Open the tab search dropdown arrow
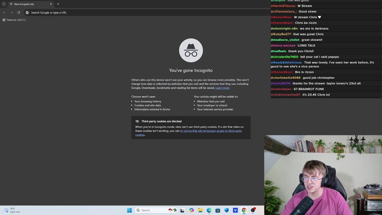Image resolution: width=382 pixels, height=215 pixels. (4, 4)
